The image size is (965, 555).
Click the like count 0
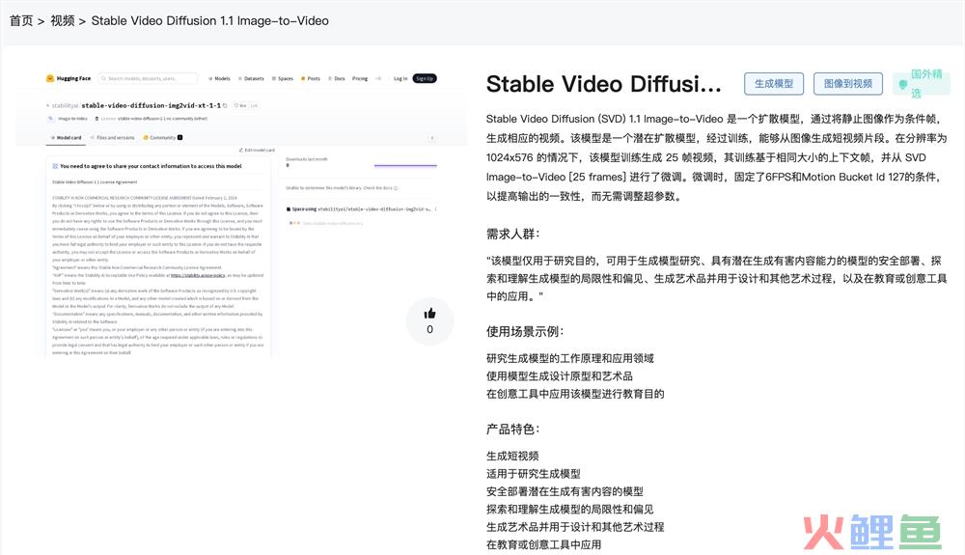click(x=429, y=330)
